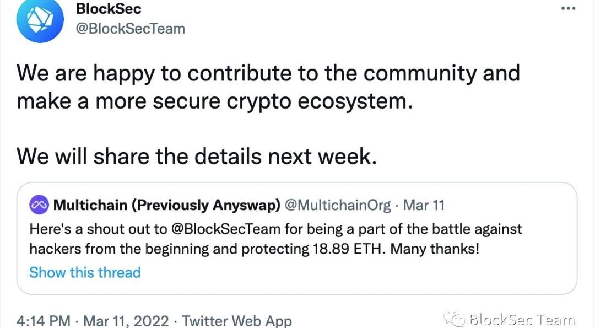Open the BlockSec display name
The image size is (595, 328).
click(109, 9)
